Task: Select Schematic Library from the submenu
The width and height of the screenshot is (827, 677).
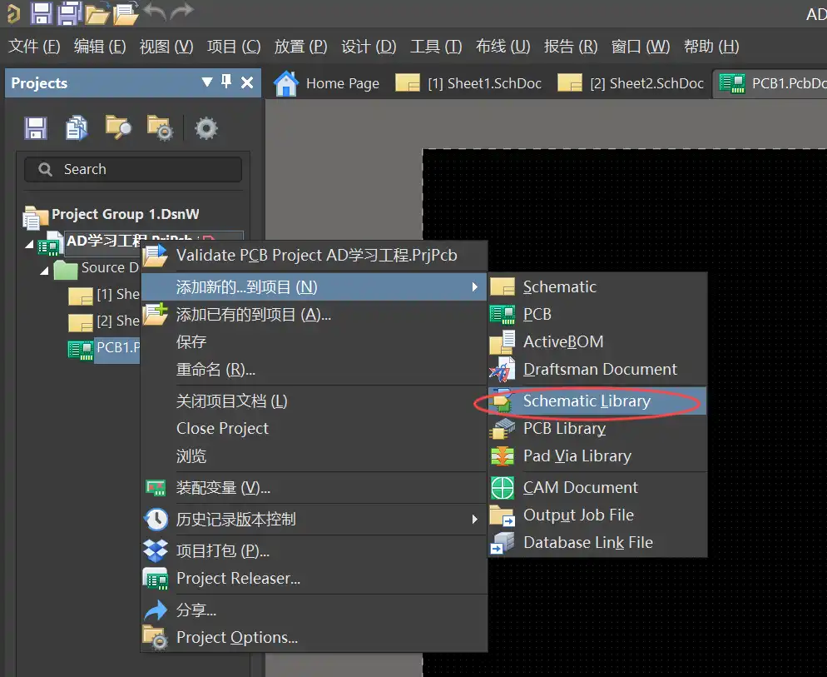Action: tap(586, 401)
